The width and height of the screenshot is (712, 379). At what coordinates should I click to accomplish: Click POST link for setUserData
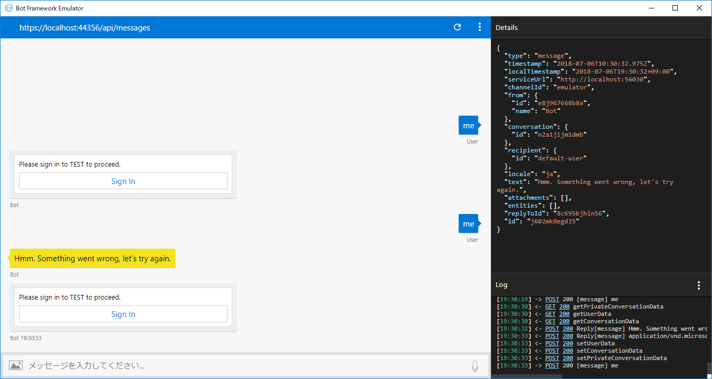click(x=552, y=343)
